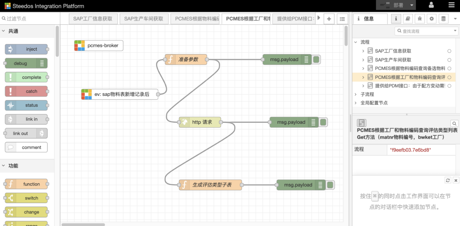Select the change node in palette

[26, 212]
